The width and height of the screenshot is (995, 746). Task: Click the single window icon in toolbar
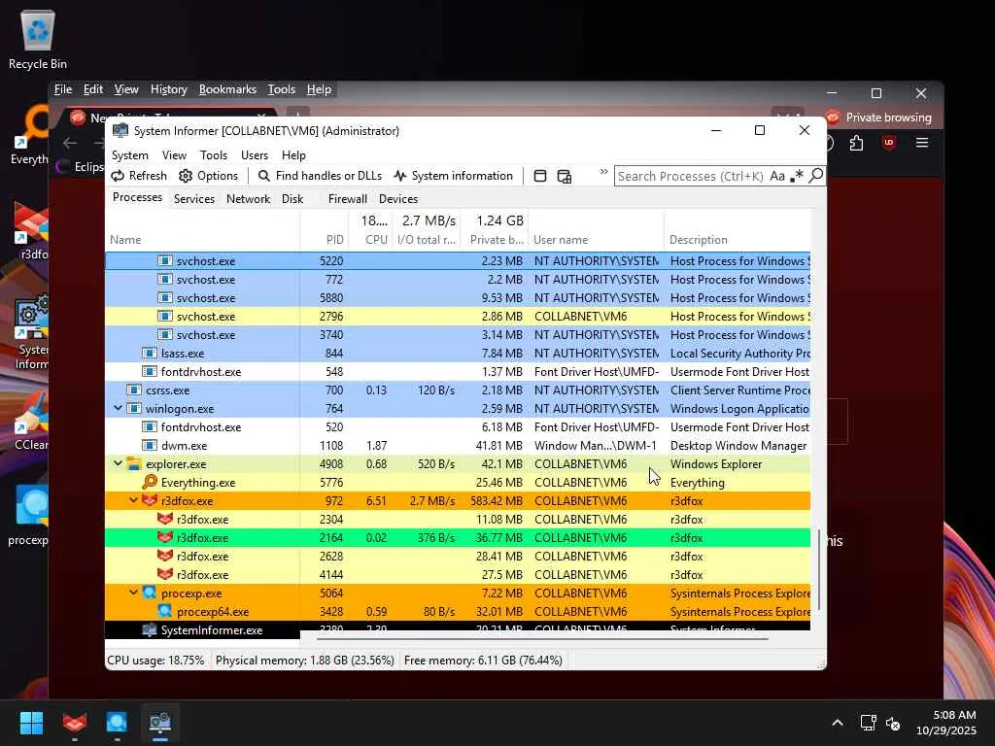point(540,176)
